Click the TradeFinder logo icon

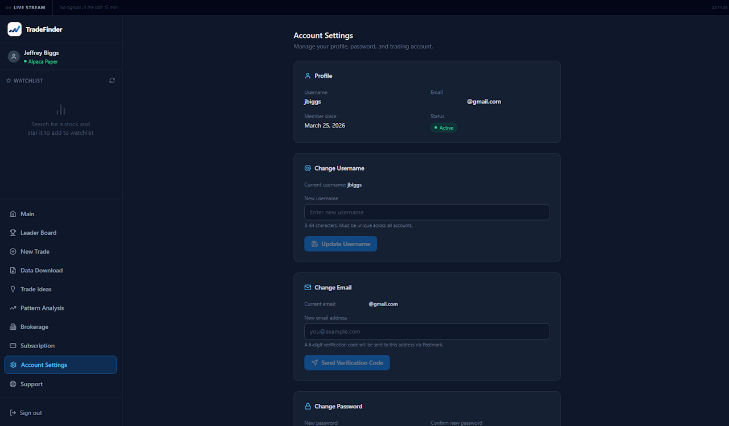(x=14, y=29)
